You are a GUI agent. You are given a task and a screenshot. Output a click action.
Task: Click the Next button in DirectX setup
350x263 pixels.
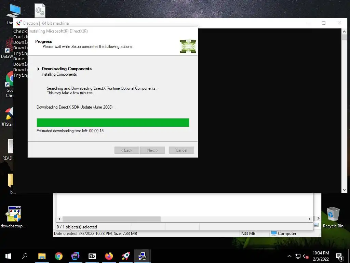152,150
